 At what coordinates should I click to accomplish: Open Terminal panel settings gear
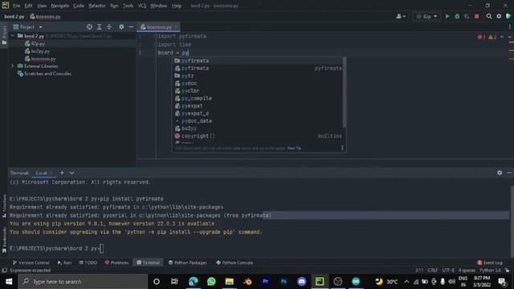tap(500, 173)
